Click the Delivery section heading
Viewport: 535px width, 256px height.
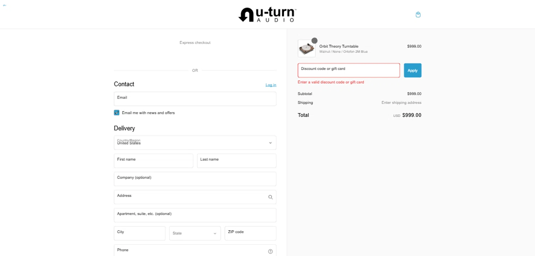click(124, 128)
